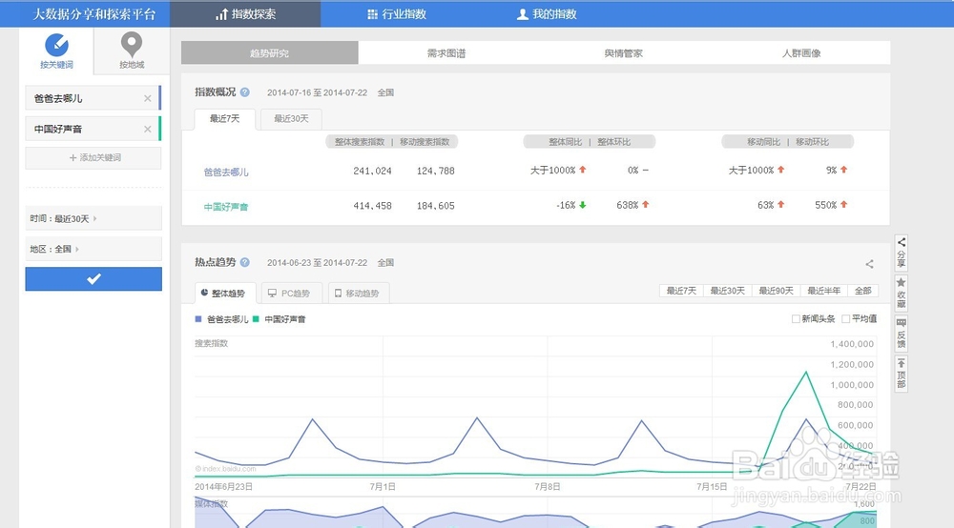Open help icon beside 指数概况
Viewport: 954px width, 528px height.
point(244,92)
